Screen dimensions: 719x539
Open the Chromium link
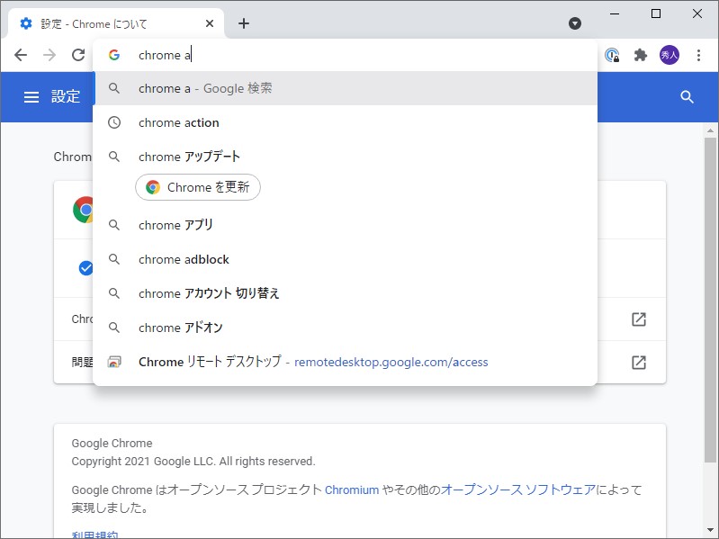352,490
